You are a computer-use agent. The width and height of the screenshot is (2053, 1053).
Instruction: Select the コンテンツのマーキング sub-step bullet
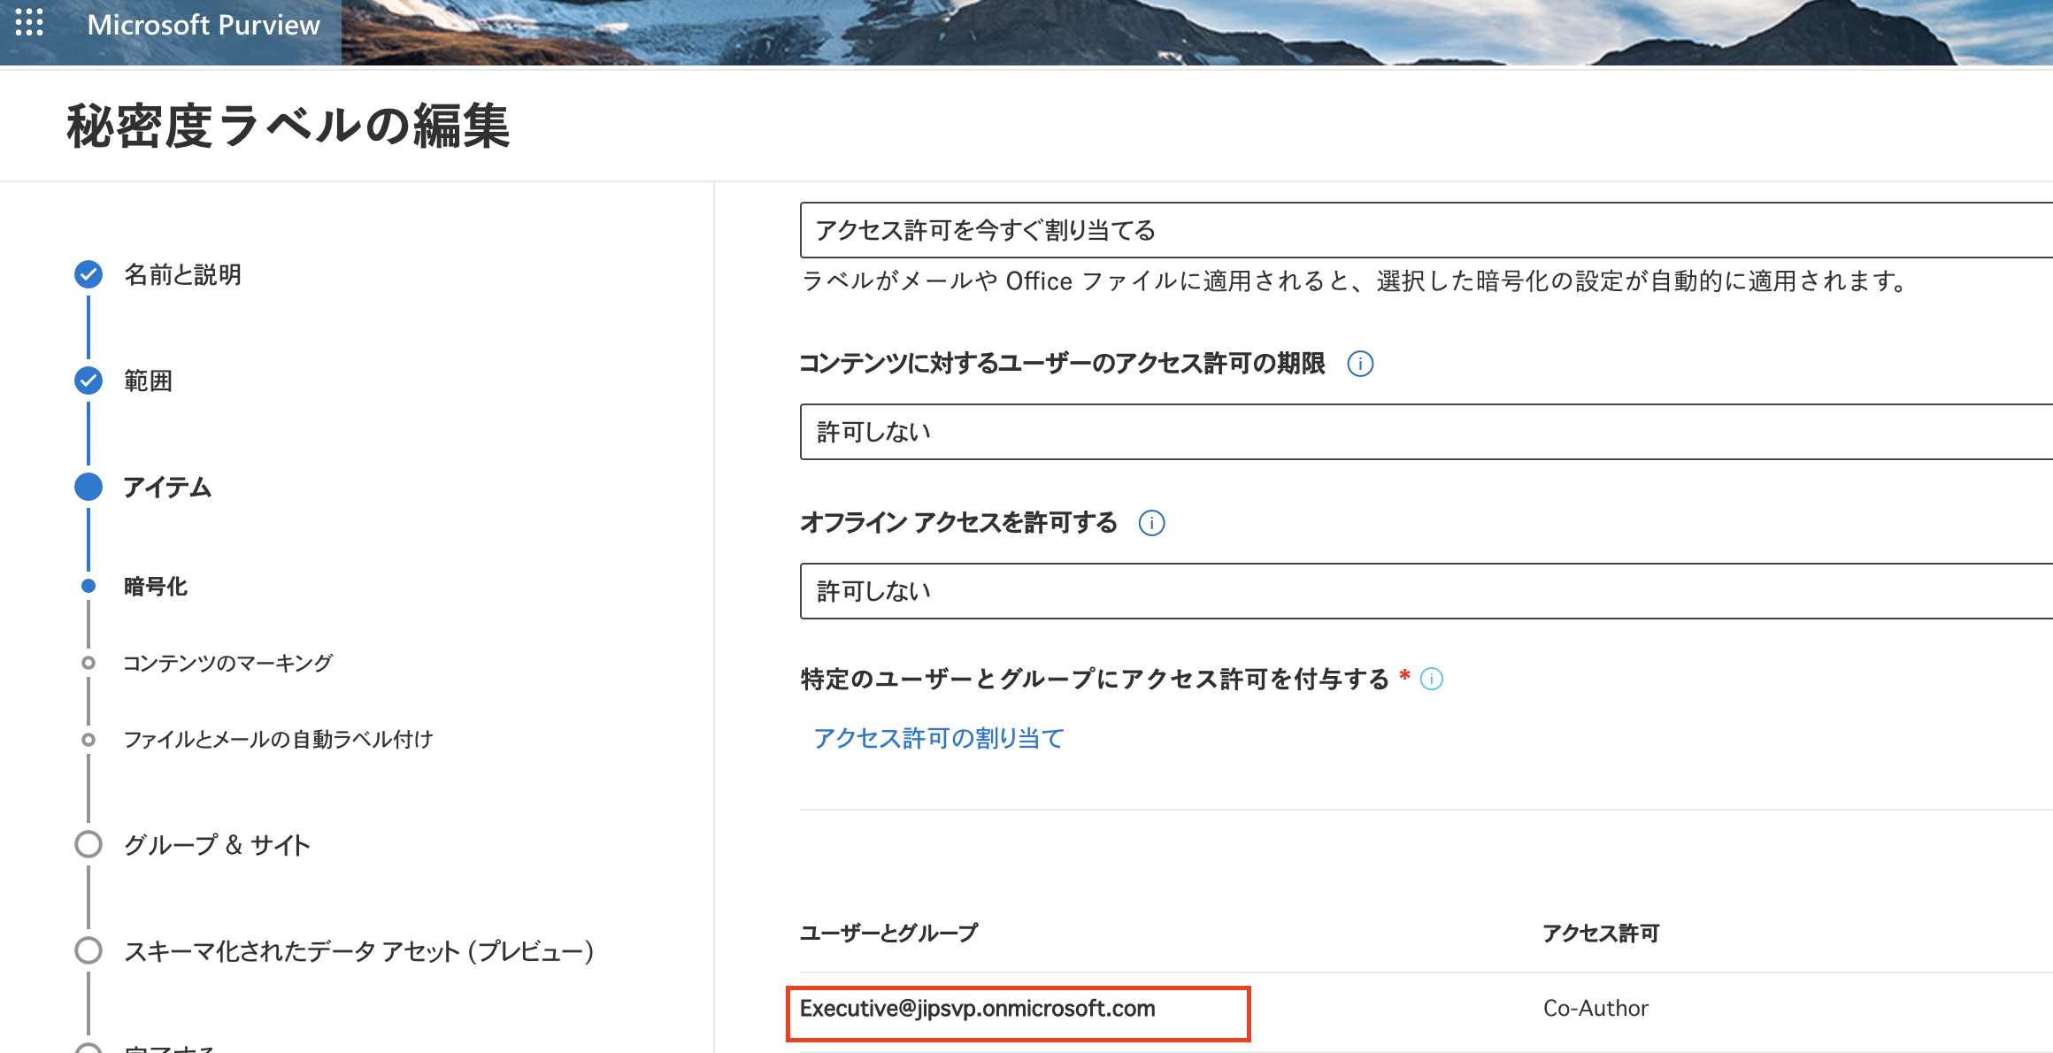tap(88, 663)
